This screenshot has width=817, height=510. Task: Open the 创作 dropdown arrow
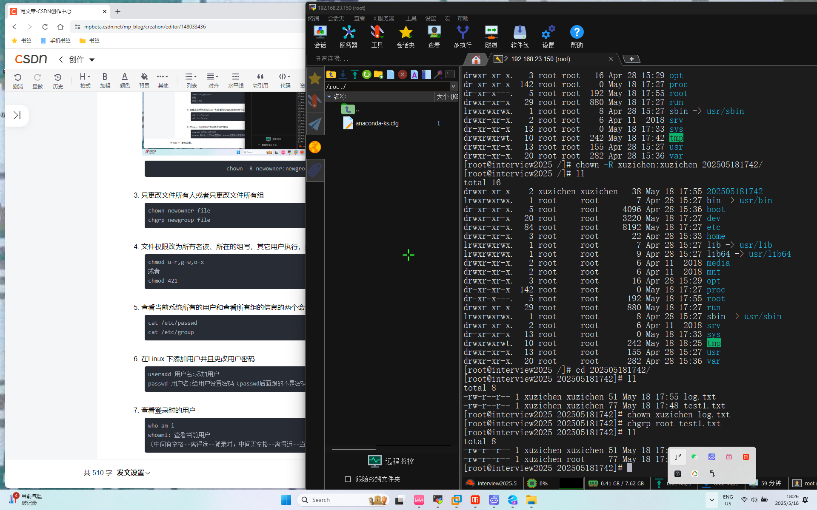pyautogui.click(x=92, y=60)
